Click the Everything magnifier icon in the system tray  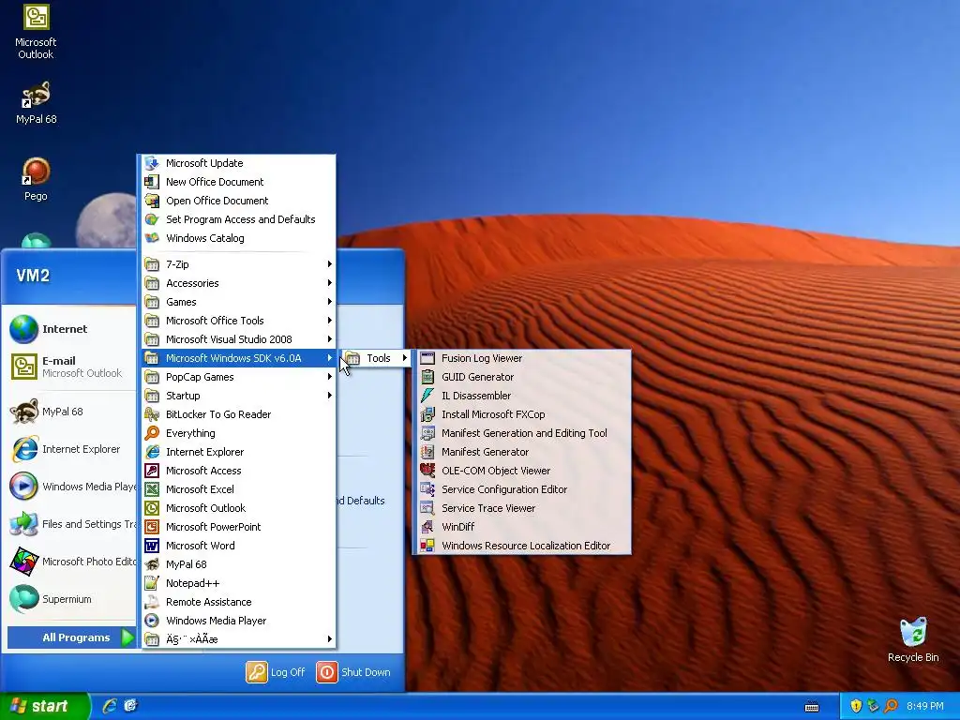891,706
